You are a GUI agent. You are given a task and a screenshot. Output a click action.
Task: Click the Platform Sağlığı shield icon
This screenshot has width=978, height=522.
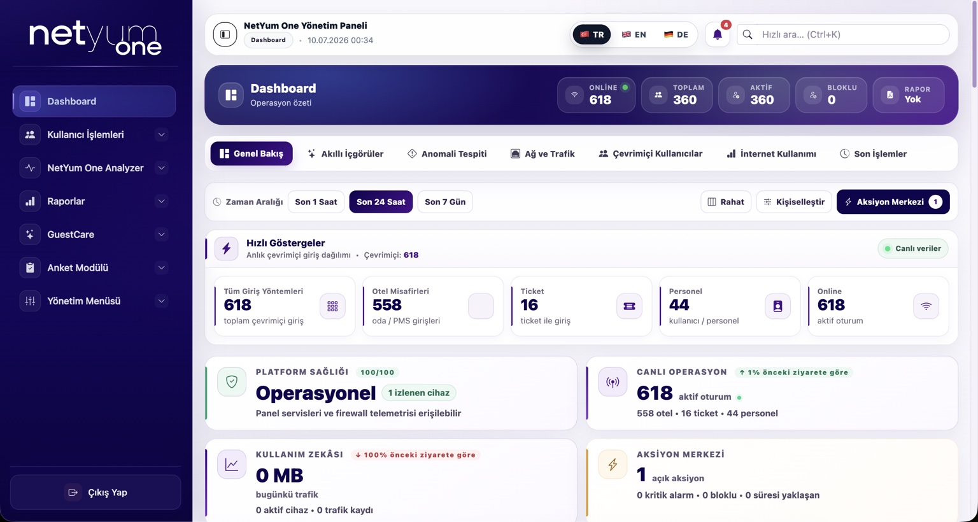pos(232,382)
